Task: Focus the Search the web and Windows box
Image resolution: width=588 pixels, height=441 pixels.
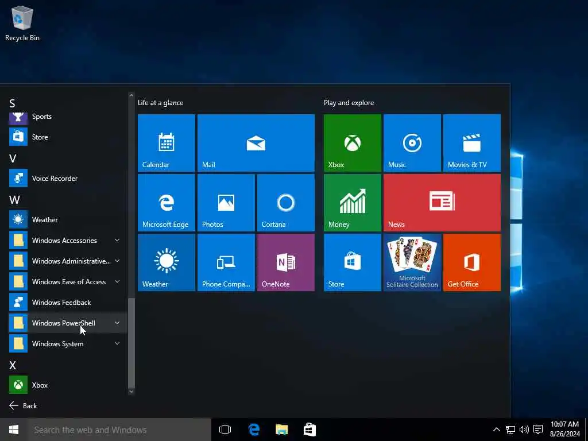Action: point(119,430)
